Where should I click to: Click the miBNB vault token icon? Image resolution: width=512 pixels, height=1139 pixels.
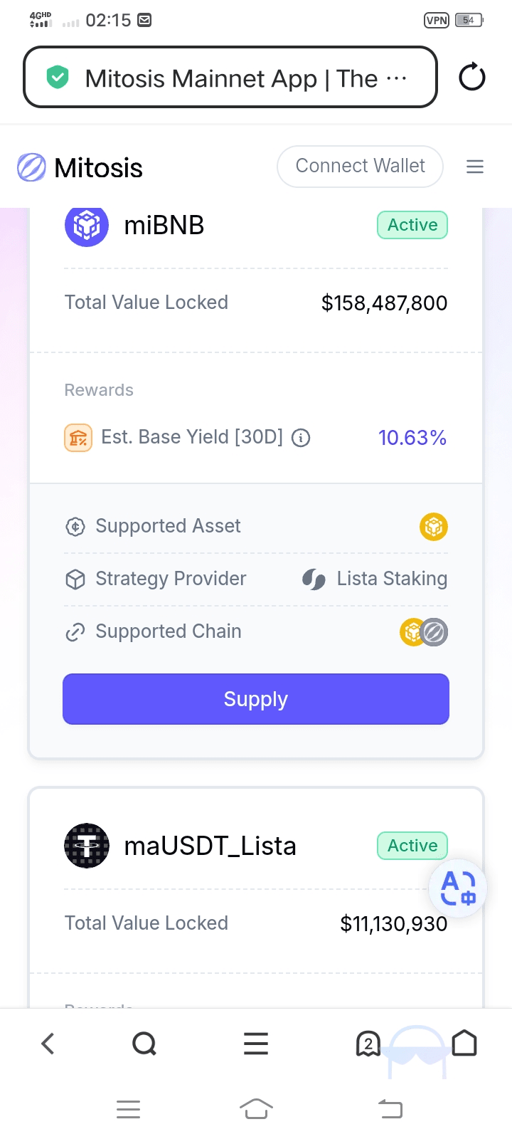click(x=87, y=226)
